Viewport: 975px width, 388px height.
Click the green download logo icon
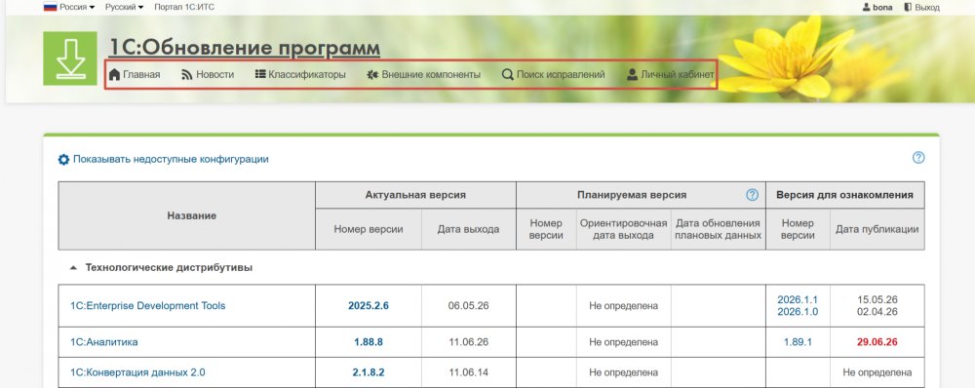(x=70, y=58)
